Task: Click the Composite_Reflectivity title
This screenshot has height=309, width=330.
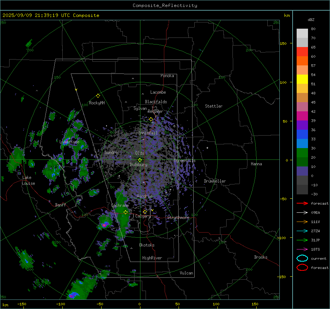Action: [165, 6]
